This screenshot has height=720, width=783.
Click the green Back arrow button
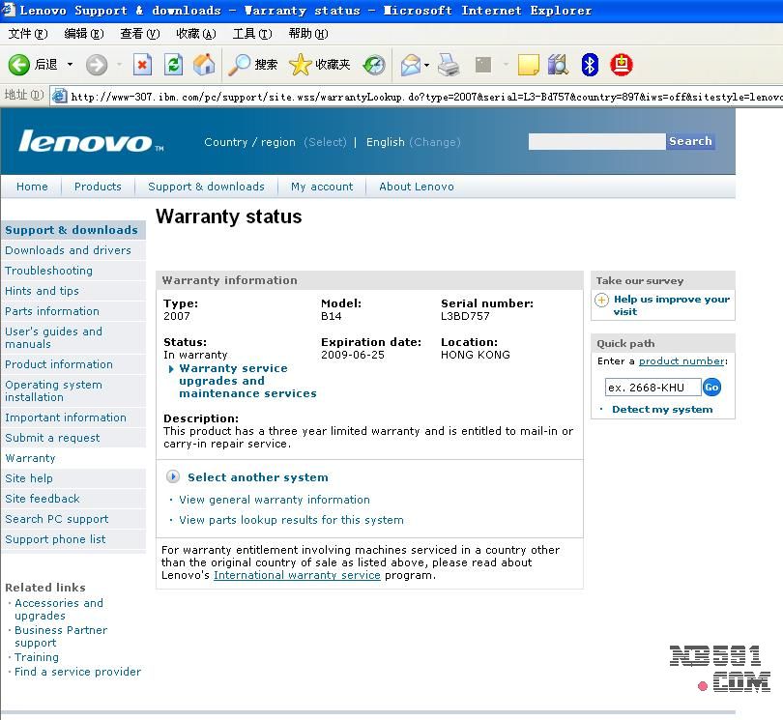[19, 65]
